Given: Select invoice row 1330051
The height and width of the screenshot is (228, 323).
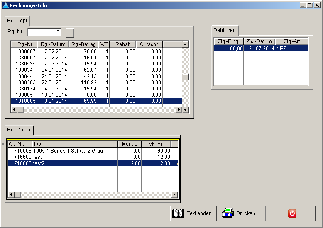Looking at the screenshot, I should pos(96,95).
